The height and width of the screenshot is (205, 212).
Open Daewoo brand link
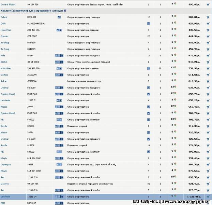(5, 184)
